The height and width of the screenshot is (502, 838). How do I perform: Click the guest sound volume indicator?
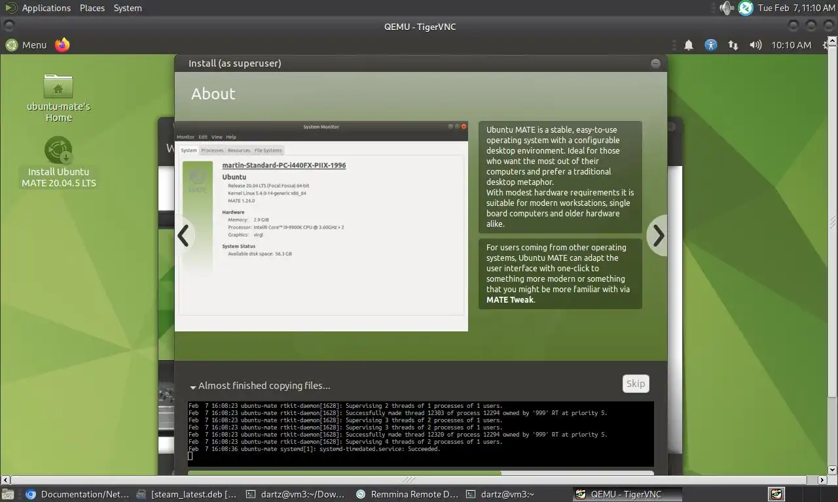click(x=756, y=45)
